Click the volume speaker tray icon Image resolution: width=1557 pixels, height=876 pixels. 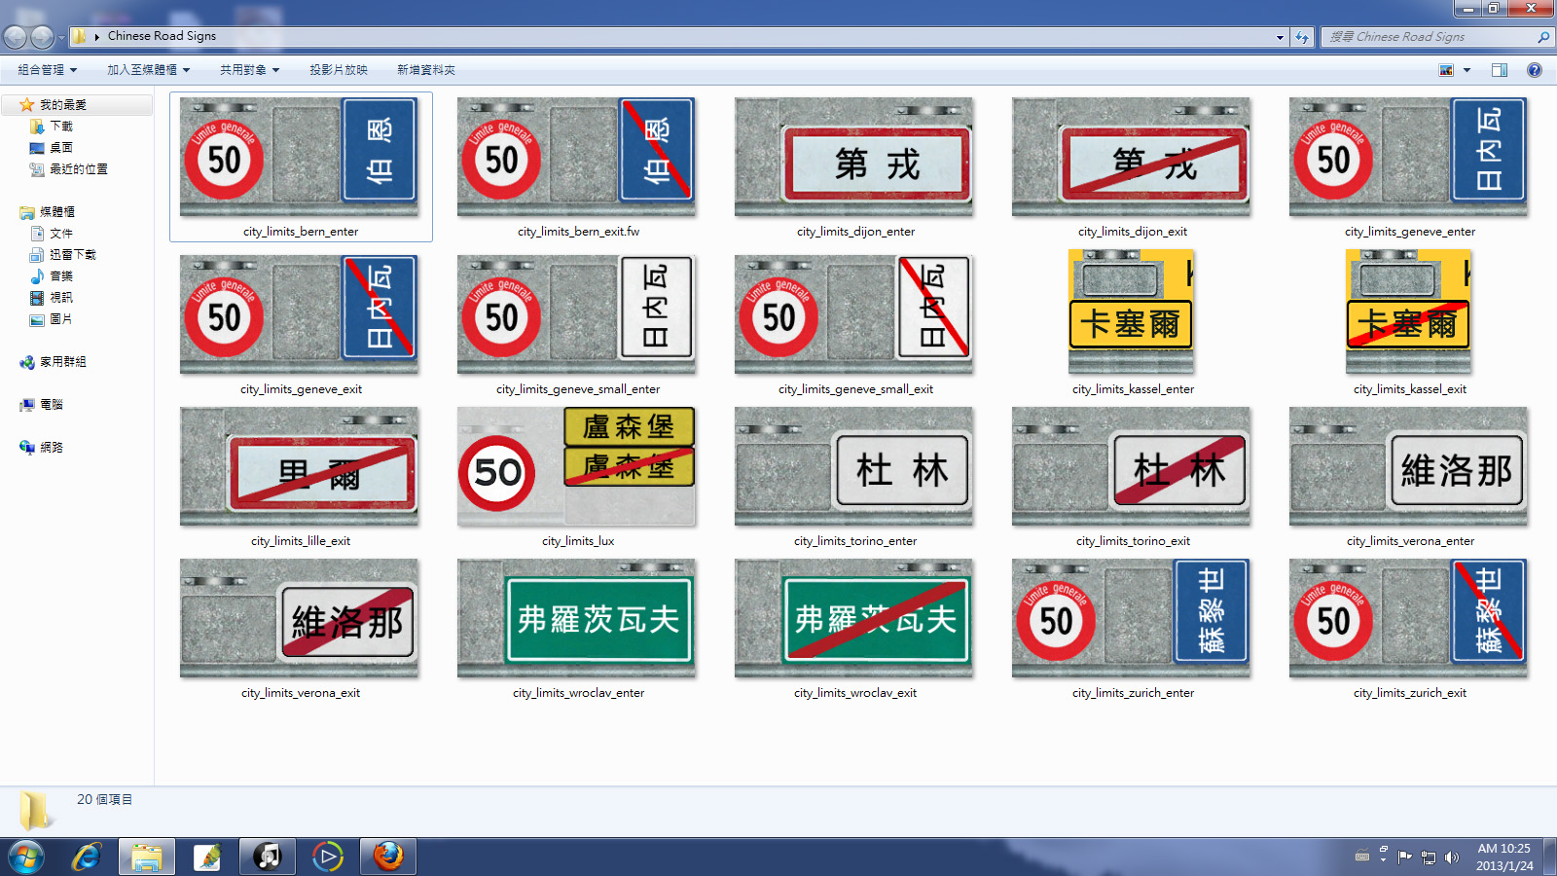[1452, 858]
